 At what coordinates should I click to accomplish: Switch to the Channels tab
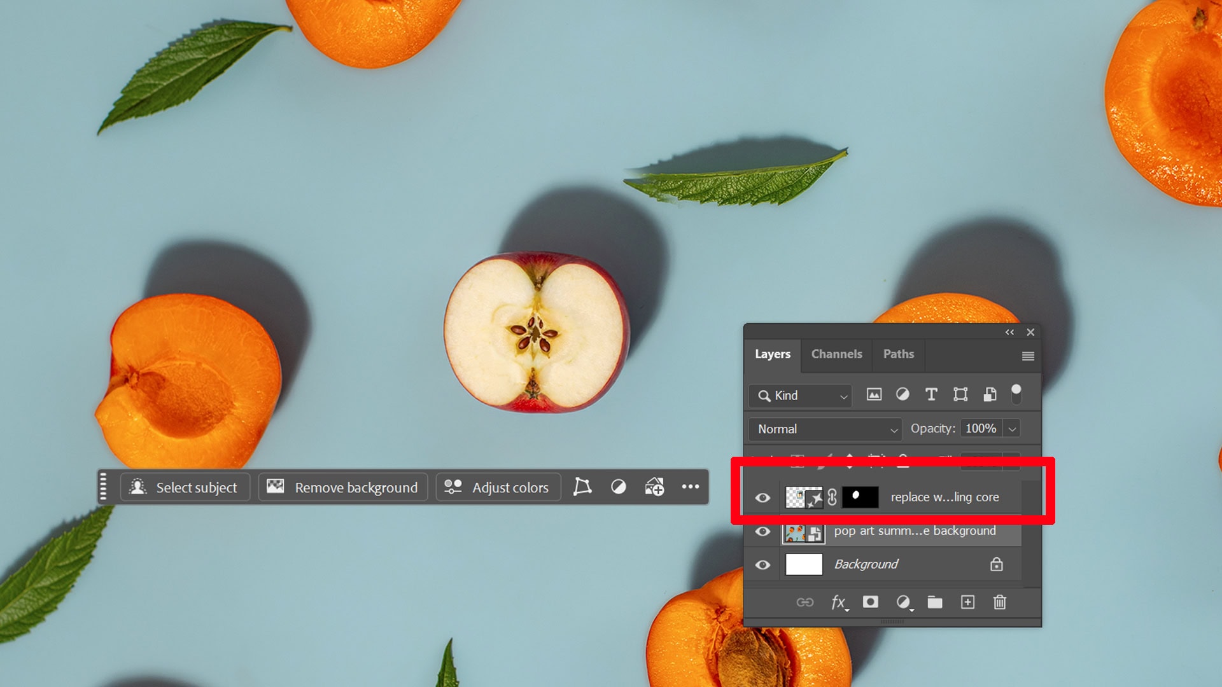(x=836, y=354)
